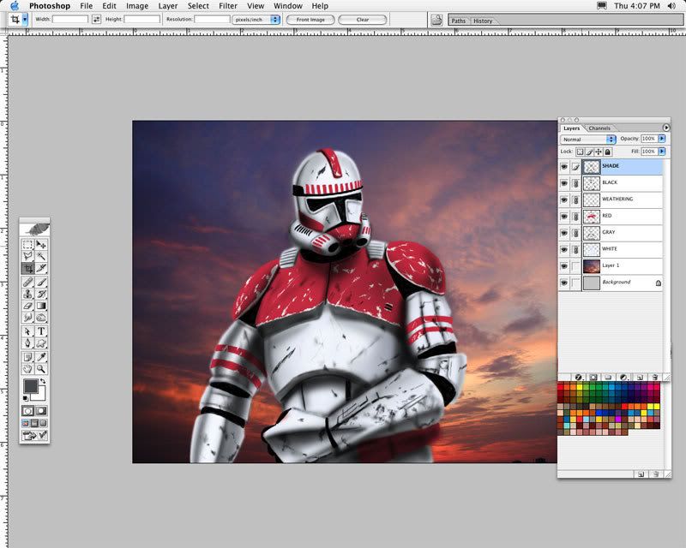Select the Path Selection arrow tool
The image size is (686, 548).
[27, 331]
